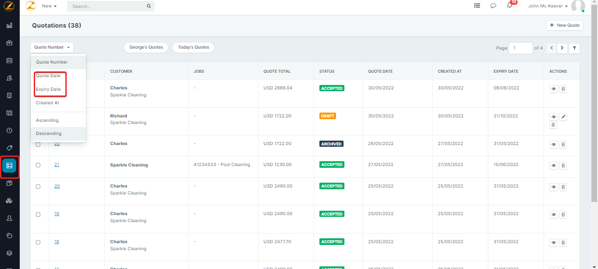598x269 pixels.
Task: Click the list view icon in top bar
Action: tap(477, 6)
